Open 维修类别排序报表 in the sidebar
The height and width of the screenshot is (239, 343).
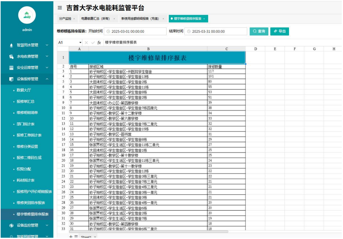pos(31,203)
